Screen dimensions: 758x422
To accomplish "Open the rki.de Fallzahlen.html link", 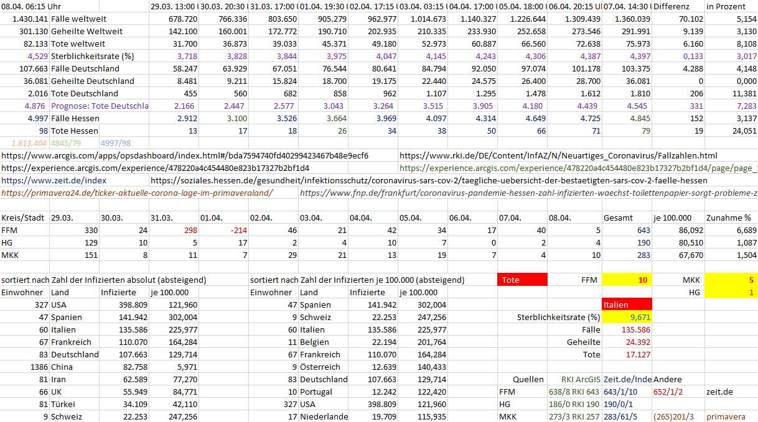I will coord(558,155).
